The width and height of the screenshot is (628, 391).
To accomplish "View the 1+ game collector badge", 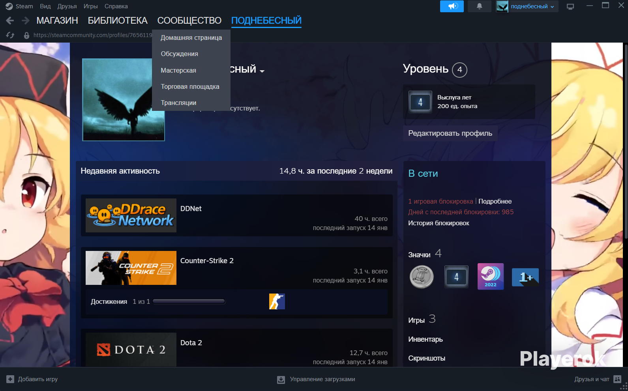I will [525, 277].
